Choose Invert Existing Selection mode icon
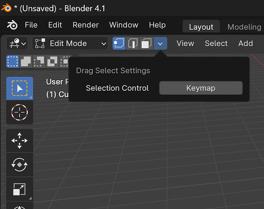The image size is (264, 209). click(52, 61)
